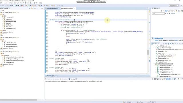Click the All filter in Task List
Image resolution: width=183 pixels, height=103 pixels.
coord(168,13)
